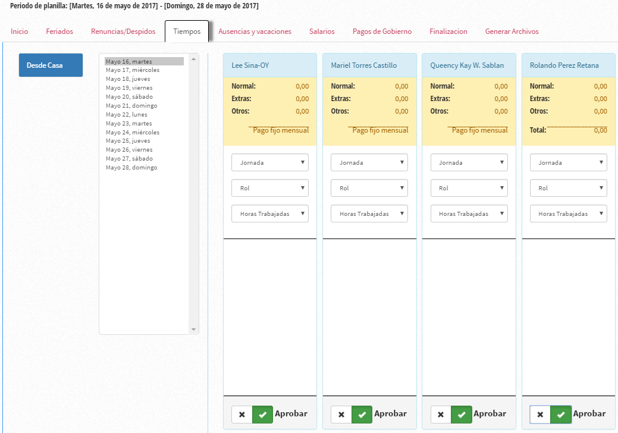The image size is (618, 433).
Task: Open the Ausencias y vacaciones tab
Action: click(255, 32)
